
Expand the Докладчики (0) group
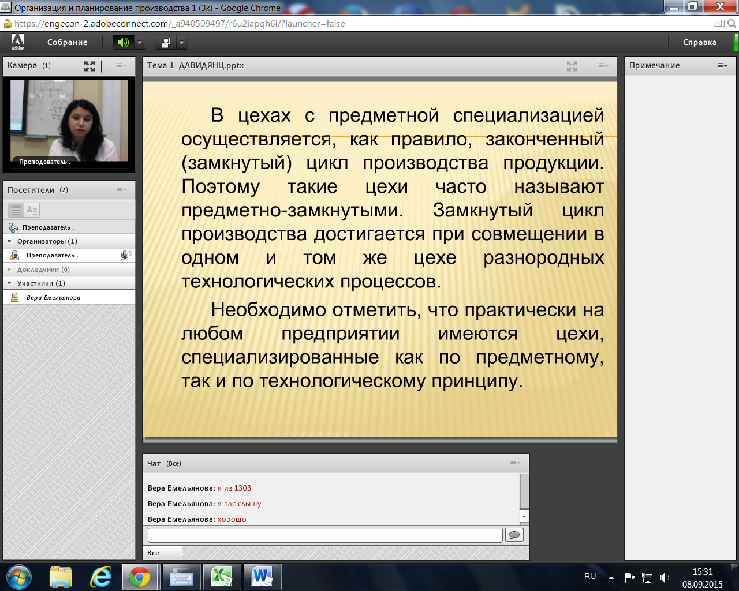(9, 270)
